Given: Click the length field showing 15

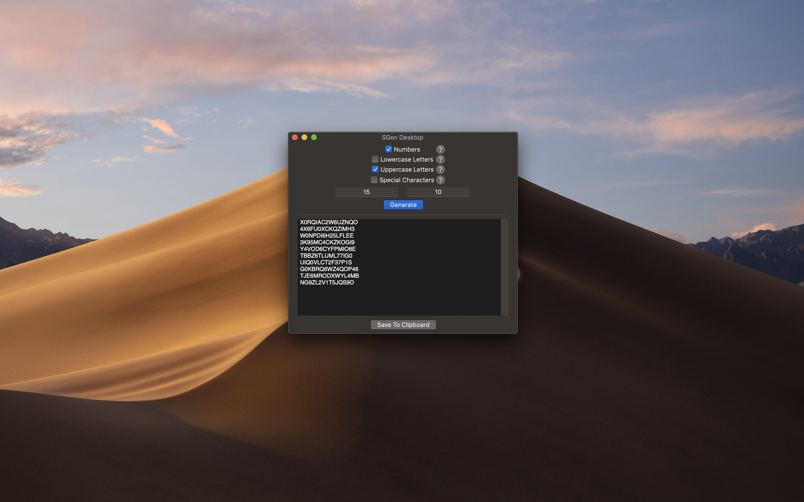Looking at the screenshot, I should (366, 192).
